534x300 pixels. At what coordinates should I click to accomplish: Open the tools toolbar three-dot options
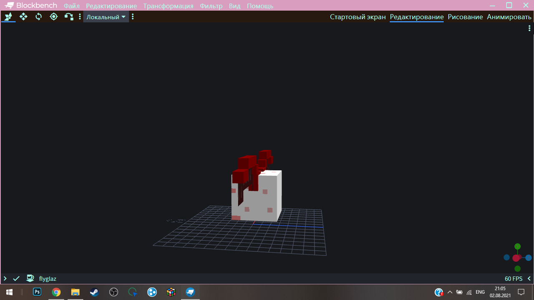click(x=80, y=17)
